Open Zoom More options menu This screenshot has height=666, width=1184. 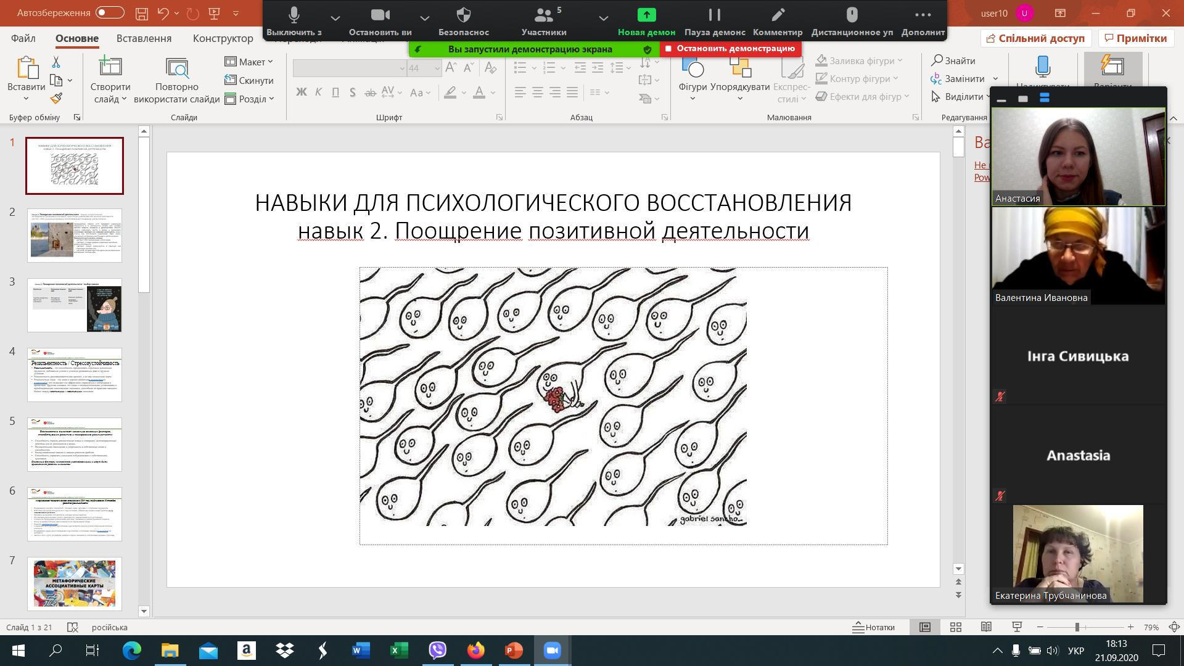923,21
